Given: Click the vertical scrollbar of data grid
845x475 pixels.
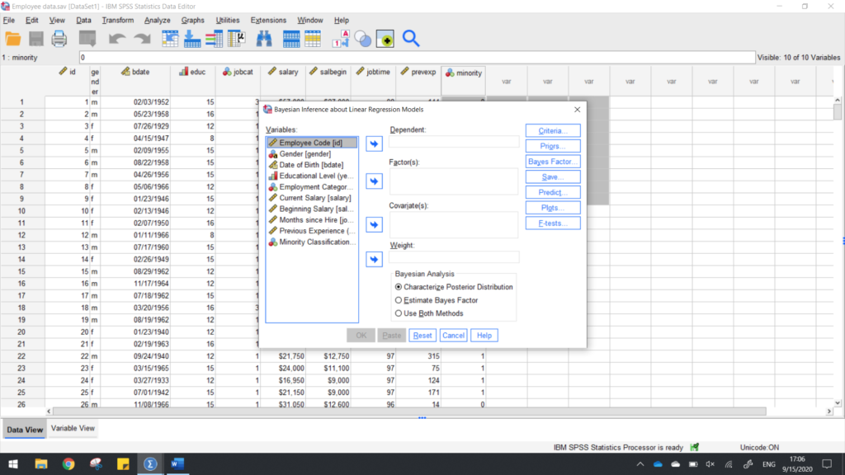Looking at the screenshot, I should (x=837, y=112).
